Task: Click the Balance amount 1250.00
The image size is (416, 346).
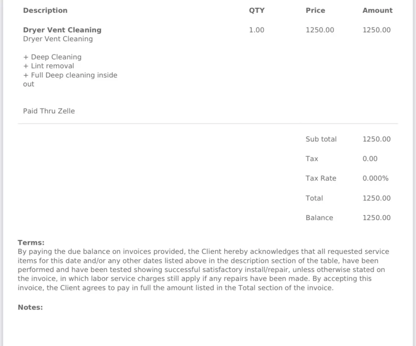Action: (376, 218)
